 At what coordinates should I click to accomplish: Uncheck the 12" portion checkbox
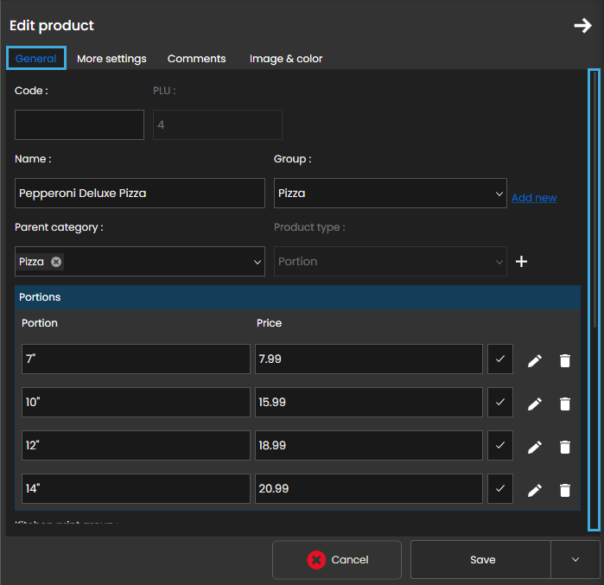(x=499, y=446)
